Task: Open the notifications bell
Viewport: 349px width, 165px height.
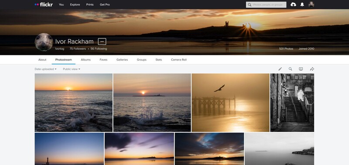Action: point(302,4)
